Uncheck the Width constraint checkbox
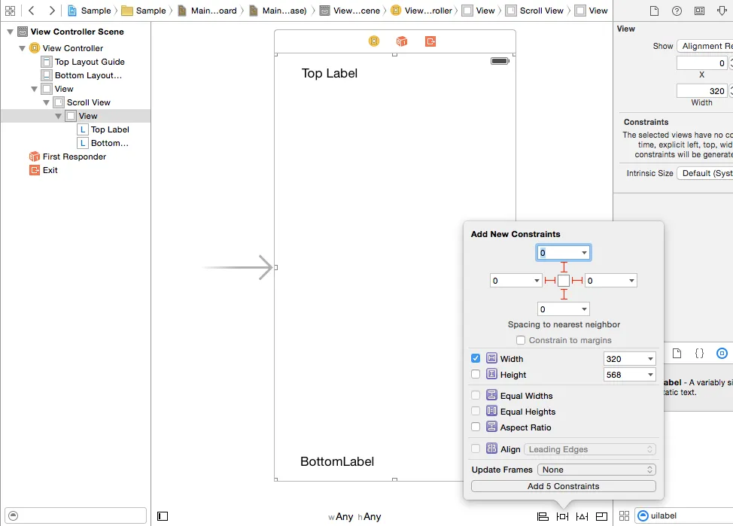The height and width of the screenshot is (526, 733). click(476, 358)
